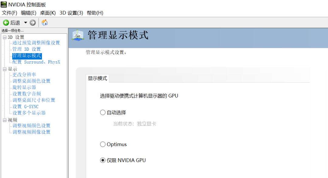Viewport: 328px width, 178px height.
Task: Switch to the 显示模式 tab
Action: pyautogui.click(x=97, y=78)
